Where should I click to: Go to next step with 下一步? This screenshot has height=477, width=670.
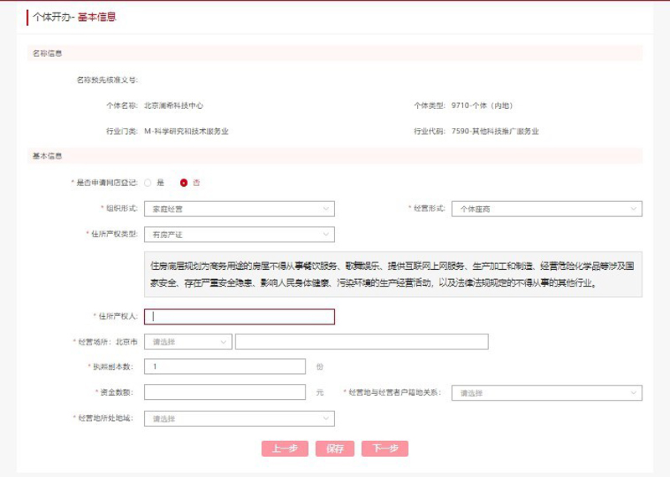[x=384, y=448]
